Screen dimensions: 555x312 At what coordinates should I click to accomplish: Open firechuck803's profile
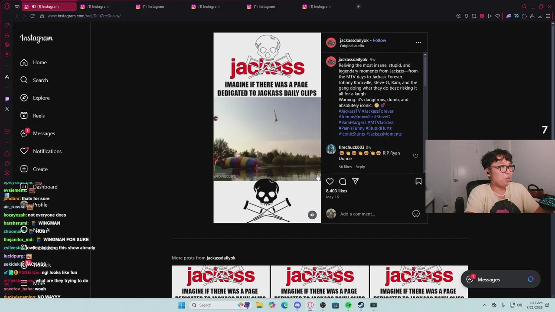[351, 147]
